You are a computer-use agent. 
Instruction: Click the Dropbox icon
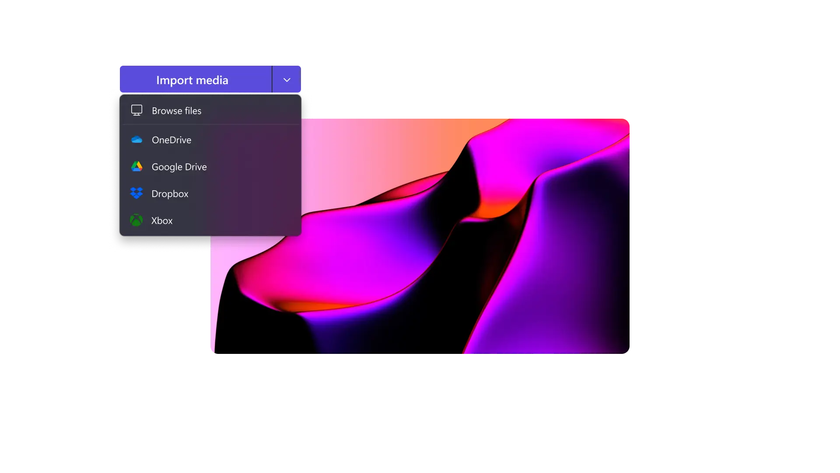(136, 193)
